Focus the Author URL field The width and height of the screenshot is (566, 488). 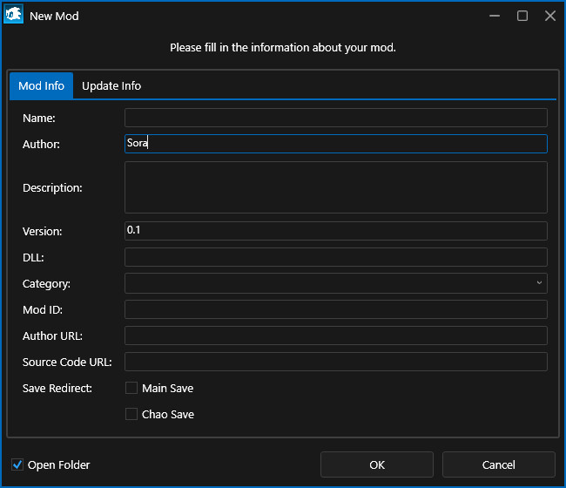335,335
